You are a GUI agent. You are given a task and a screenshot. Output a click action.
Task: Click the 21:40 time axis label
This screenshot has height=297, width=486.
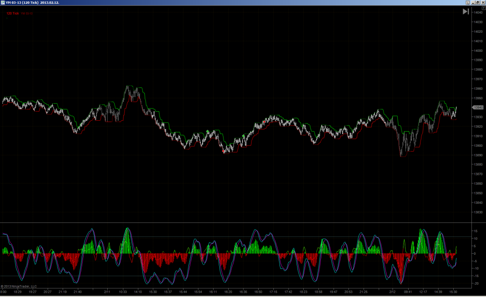tap(77, 292)
